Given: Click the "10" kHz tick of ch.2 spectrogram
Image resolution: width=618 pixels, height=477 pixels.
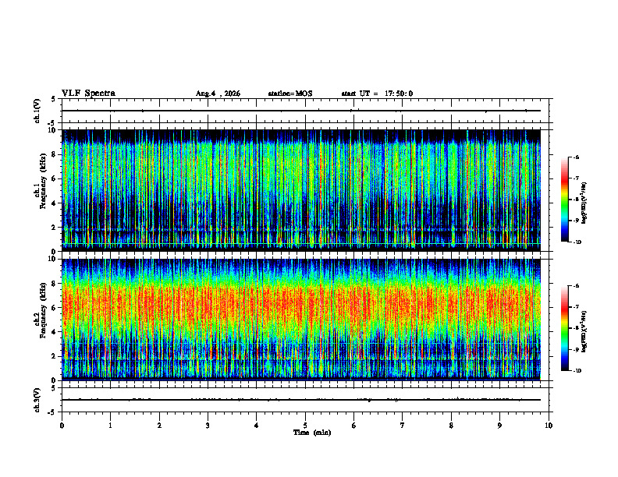Looking at the screenshot, I should point(53,259).
